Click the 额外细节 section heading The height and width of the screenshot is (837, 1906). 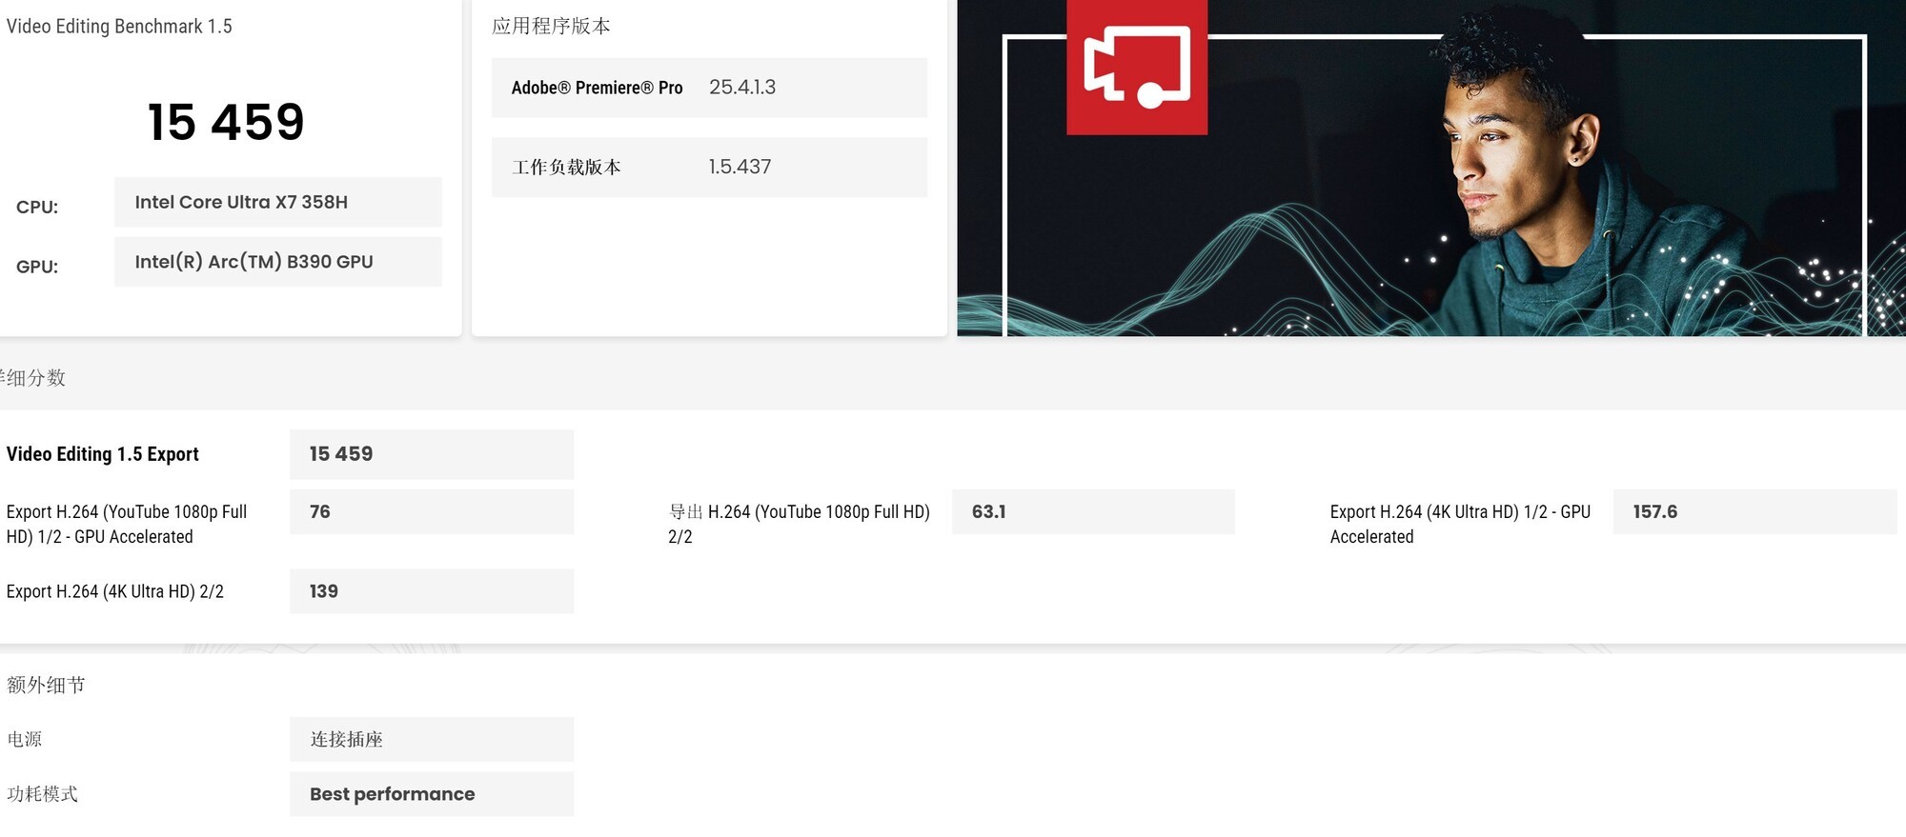click(x=46, y=685)
